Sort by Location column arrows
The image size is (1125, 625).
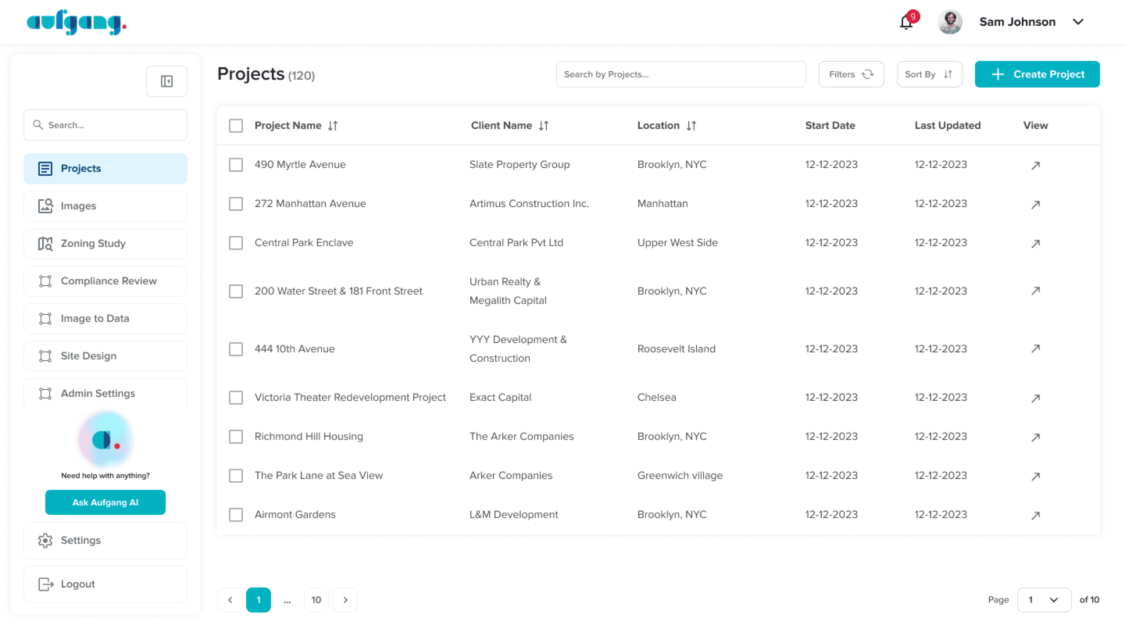[x=691, y=126]
